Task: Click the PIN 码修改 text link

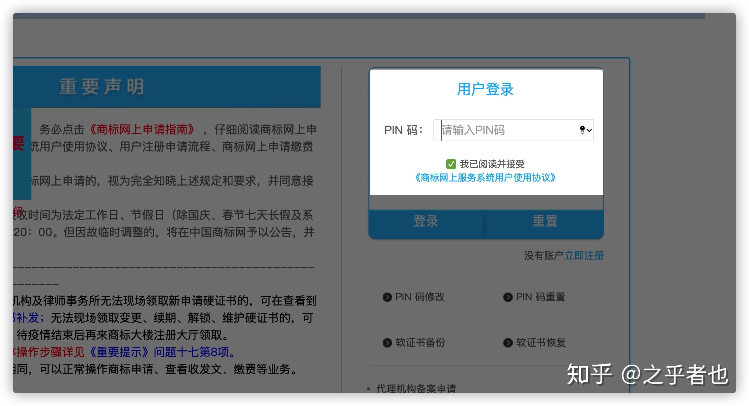Action: [420, 297]
